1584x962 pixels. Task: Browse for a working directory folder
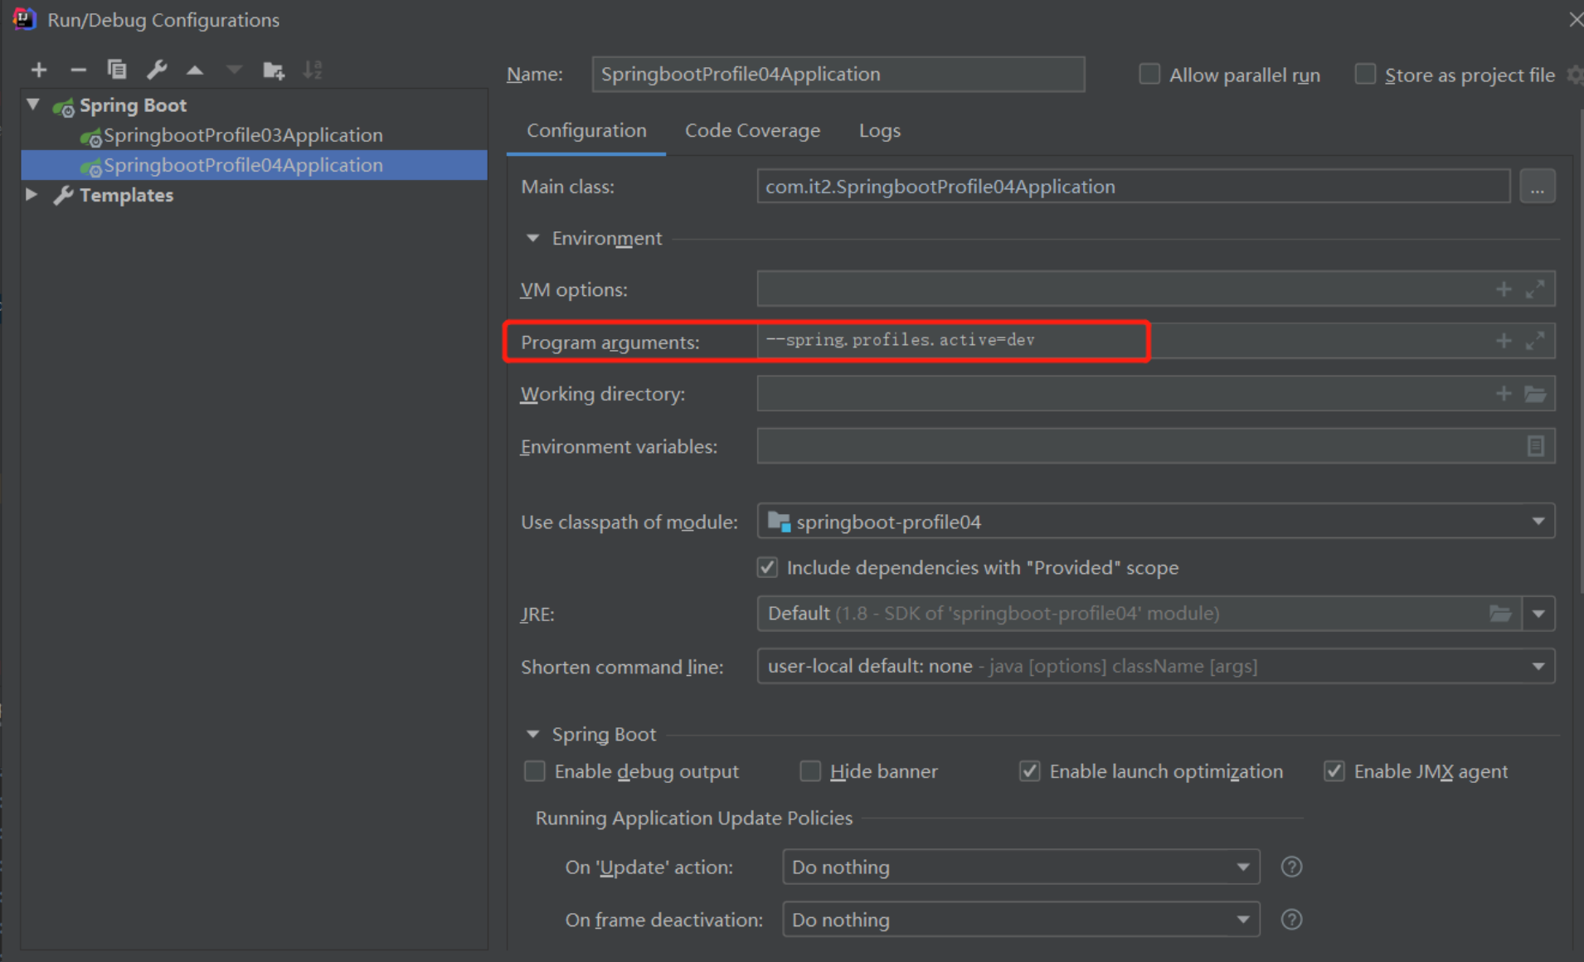click(1535, 394)
